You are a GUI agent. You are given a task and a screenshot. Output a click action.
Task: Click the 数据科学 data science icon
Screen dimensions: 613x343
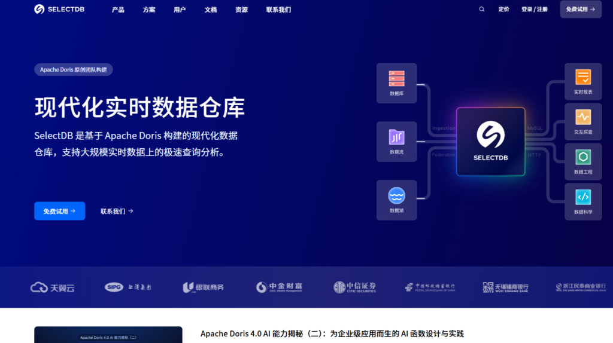(583, 197)
